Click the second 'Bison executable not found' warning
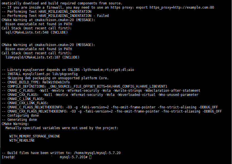Image resolution: width=232 pixels, height=164 pixels. click(39, 49)
